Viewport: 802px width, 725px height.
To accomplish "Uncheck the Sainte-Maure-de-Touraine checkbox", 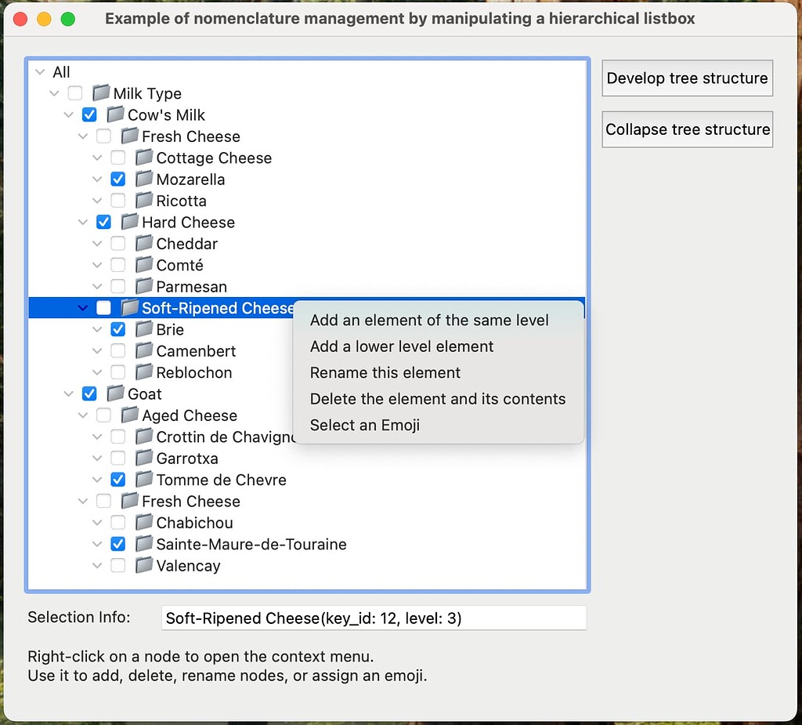I will tap(117, 544).
